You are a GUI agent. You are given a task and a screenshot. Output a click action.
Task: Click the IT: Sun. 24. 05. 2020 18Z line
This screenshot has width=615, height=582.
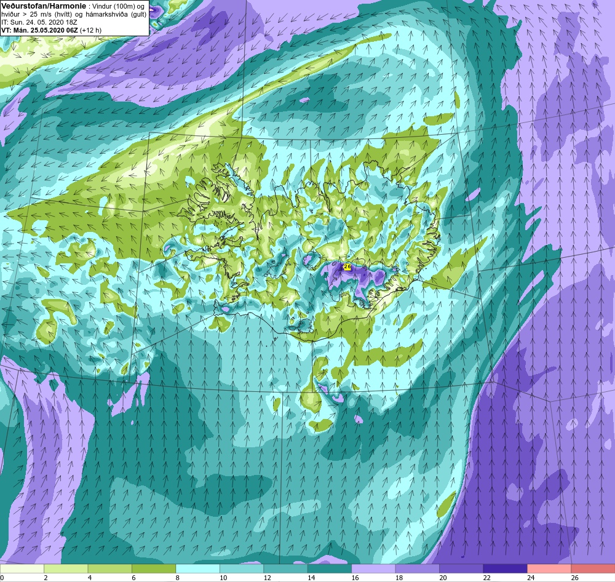coord(39,22)
